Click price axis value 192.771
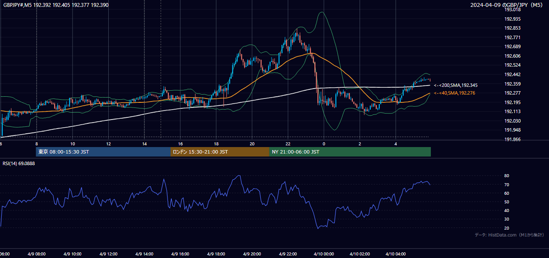 point(512,37)
